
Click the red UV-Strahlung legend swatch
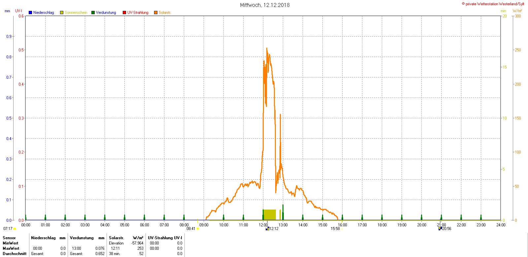(124, 13)
